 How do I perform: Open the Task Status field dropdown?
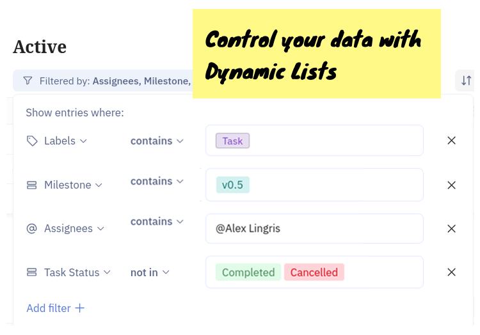[x=77, y=272]
